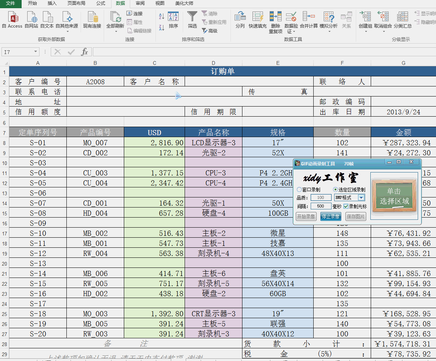The image size is (436, 361).
Task: Click Refresh All (全部刷新) icon
Action: [x=115, y=17]
